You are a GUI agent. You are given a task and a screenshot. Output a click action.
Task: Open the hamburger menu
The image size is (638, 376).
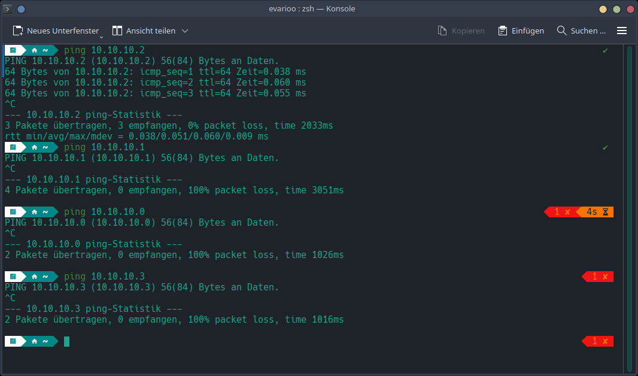click(622, 31)
